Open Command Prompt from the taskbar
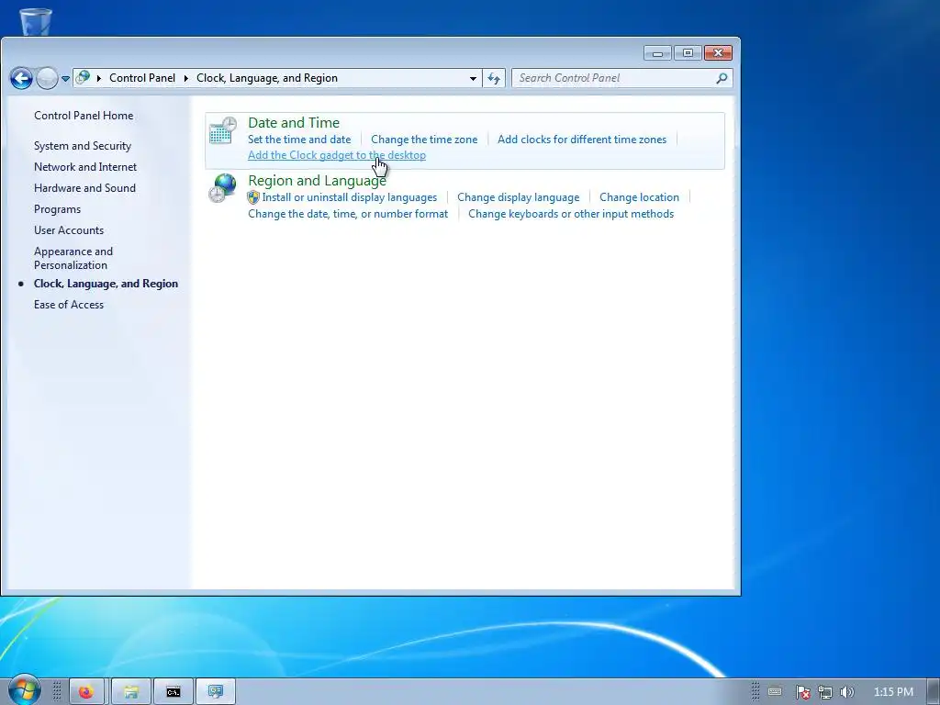Viewport: 940px width, 705px height. pyautogui.click(x=173, y=692)
